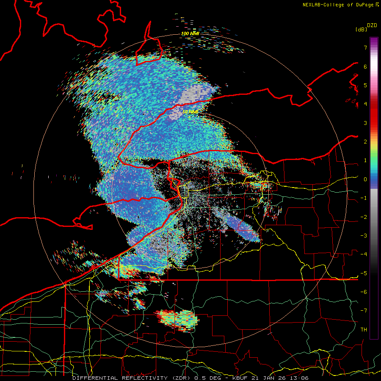Click the DZD legend title
The width and height of the screenshot is (381, 381).
pyautogui.click(x=372, y=25)
